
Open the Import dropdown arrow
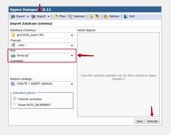point(48,17)
